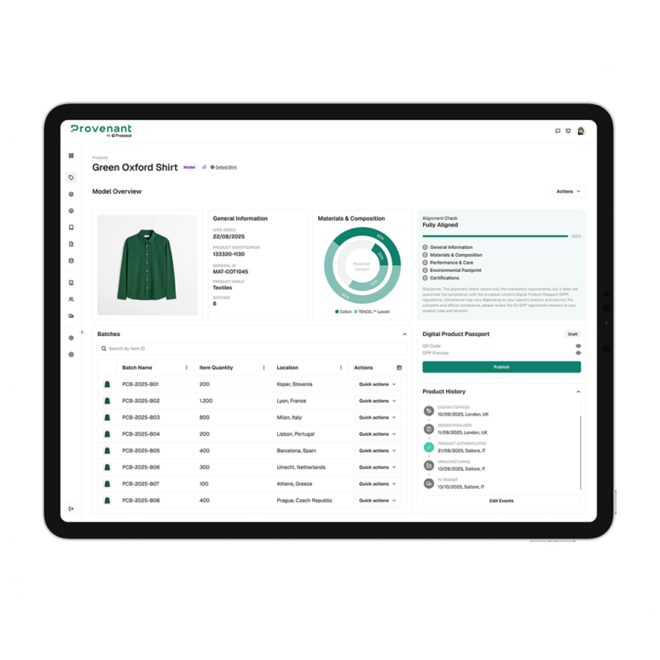Click the logout icon at sidebar bottom
The width and height of the screenshot is (660, 660).
pyautogui.click(x=72, y=508)
